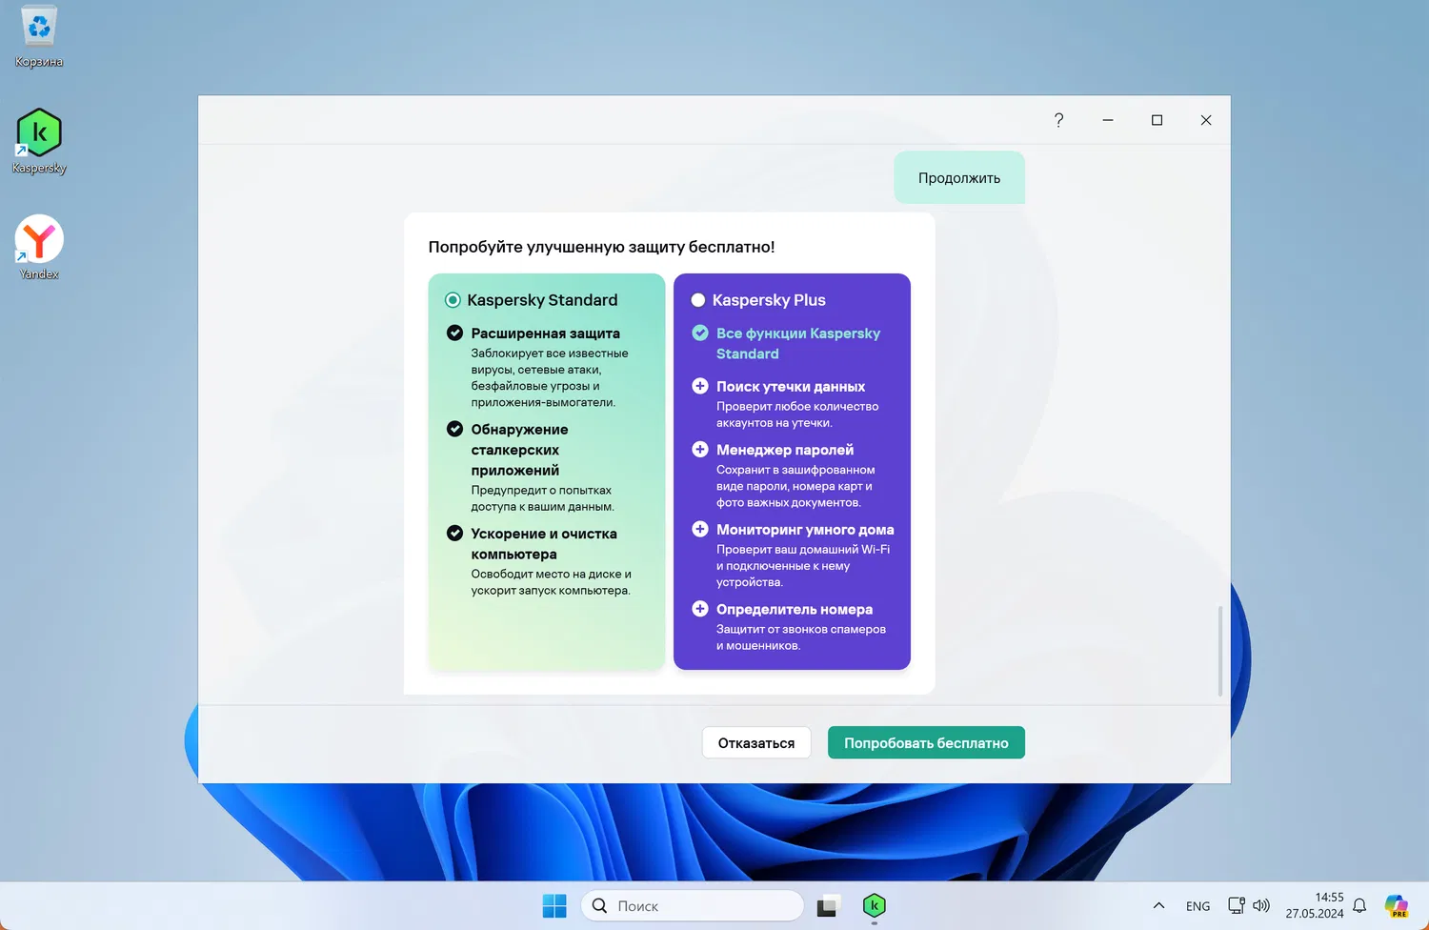Click the Продолжить button

959,177
